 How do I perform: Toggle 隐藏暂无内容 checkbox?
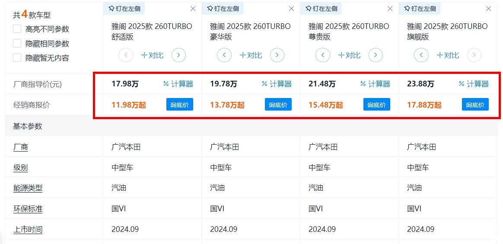[17, 58]
